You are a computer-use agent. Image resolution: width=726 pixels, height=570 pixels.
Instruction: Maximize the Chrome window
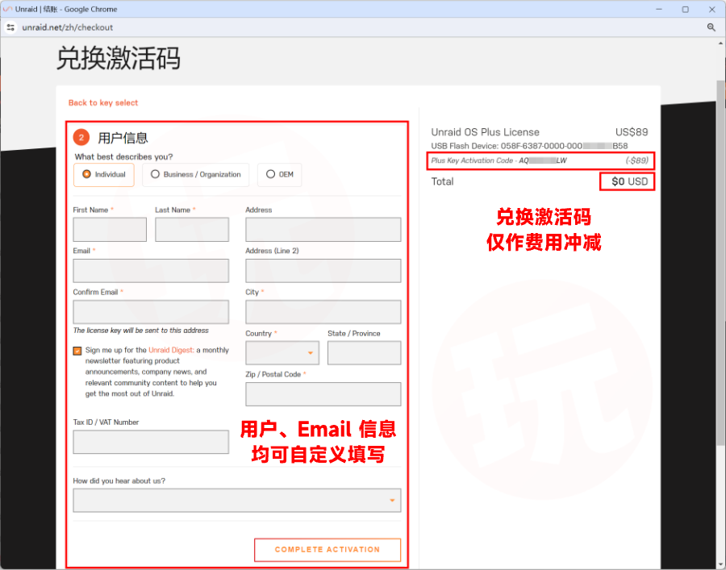tap(685, 9)
